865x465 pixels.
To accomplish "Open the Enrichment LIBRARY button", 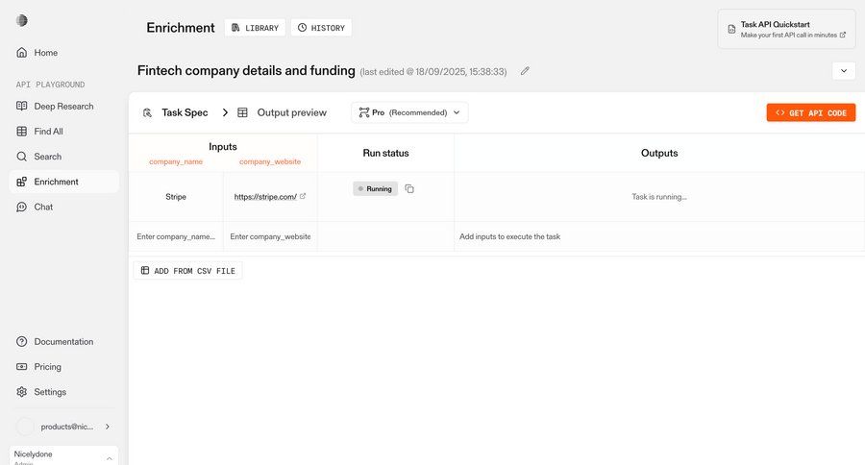I will point(255,28).
